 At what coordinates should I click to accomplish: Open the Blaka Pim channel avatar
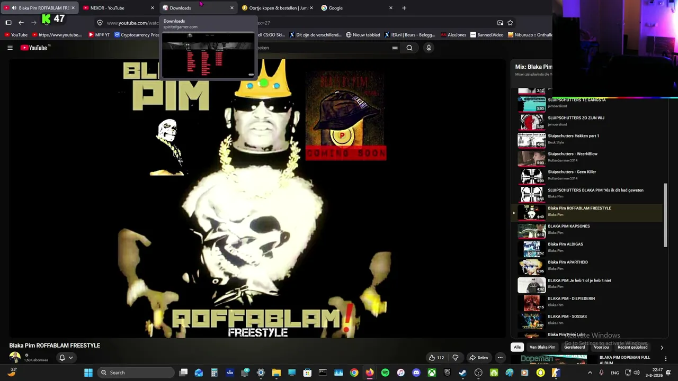click(x=15, y=358)
